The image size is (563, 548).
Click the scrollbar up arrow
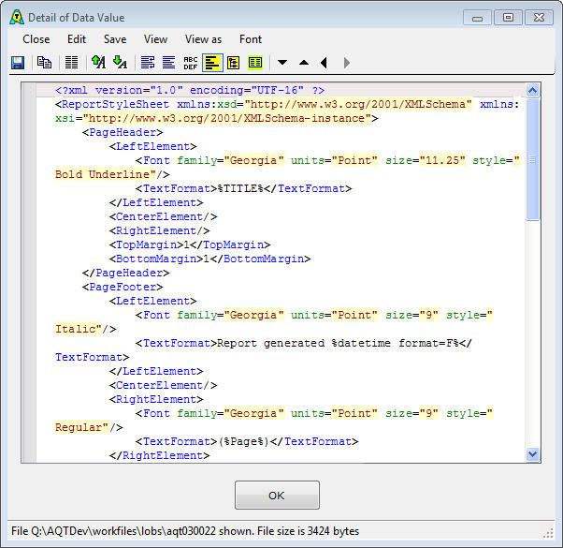(x=532, y=90)
